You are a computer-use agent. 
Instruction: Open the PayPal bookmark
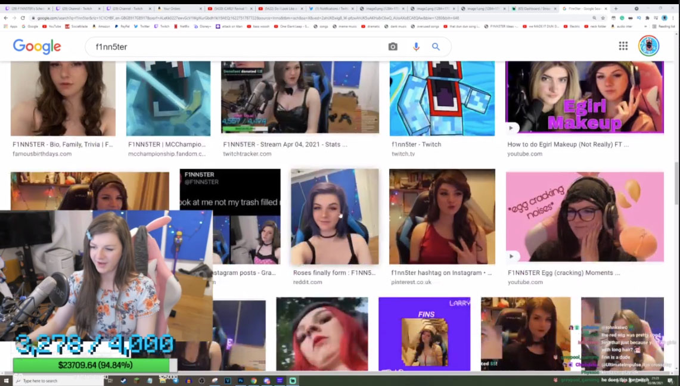click(x=122, y=26)
